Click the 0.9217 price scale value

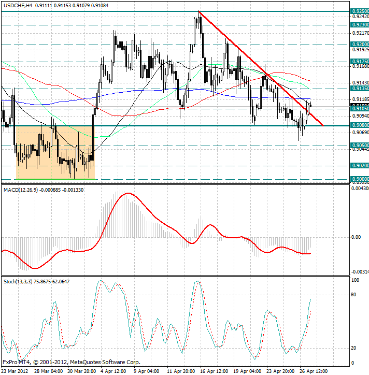coord(361,33)
